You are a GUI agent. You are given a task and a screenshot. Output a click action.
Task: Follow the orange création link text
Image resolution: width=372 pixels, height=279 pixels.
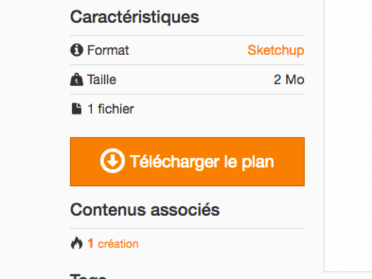pyautogui.click(x=118, y=244)
